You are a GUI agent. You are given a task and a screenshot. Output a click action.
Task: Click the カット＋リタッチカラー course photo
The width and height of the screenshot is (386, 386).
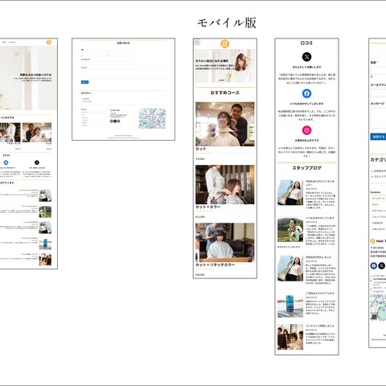(225, 243)
